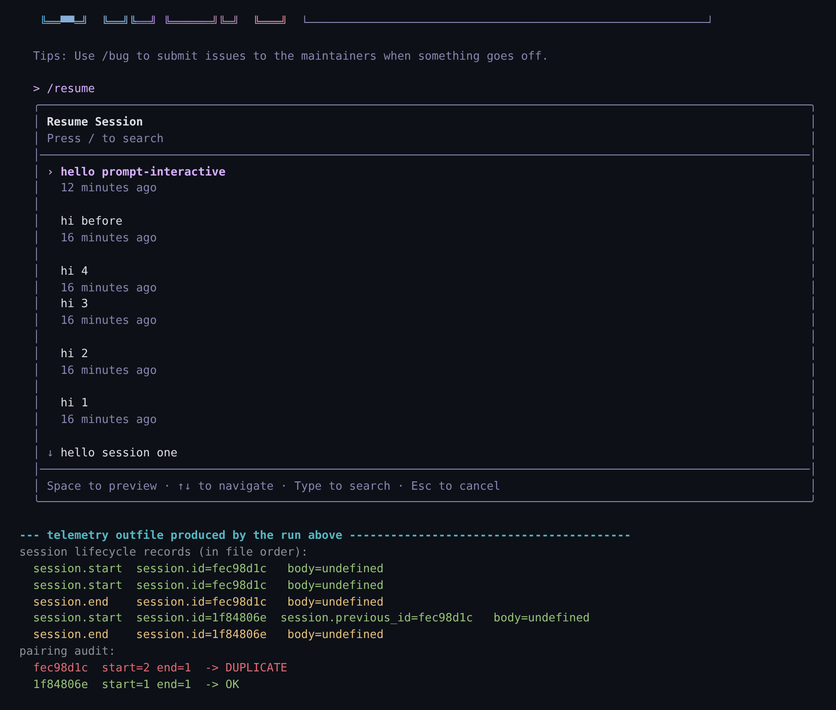Click the timestamp under hi before

coord(108,238)
